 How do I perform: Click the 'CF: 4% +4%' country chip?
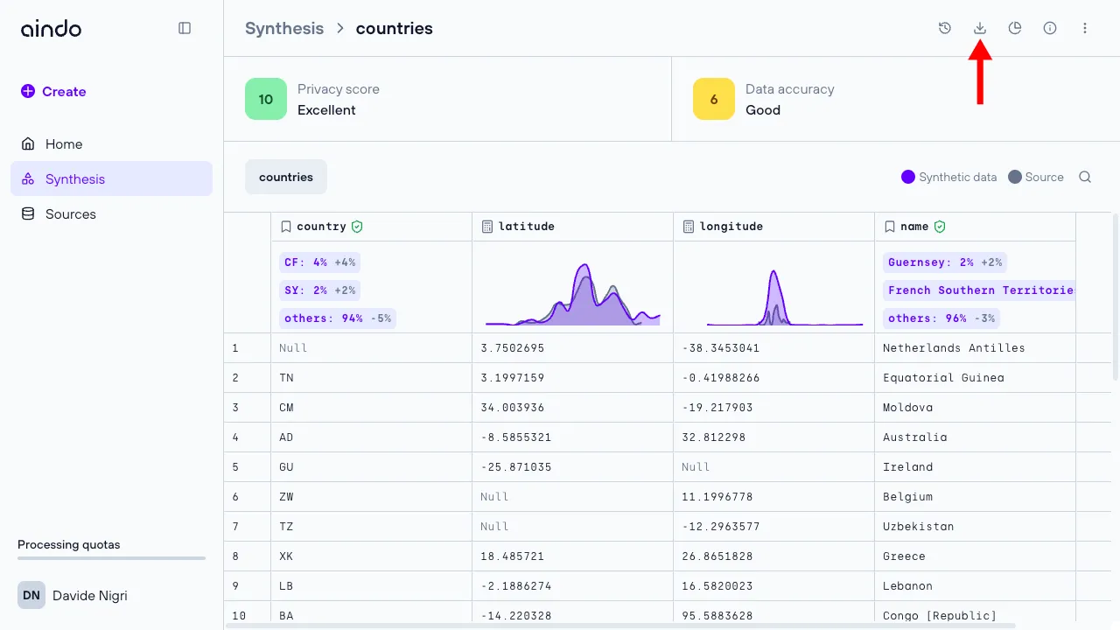click(319, 262)
